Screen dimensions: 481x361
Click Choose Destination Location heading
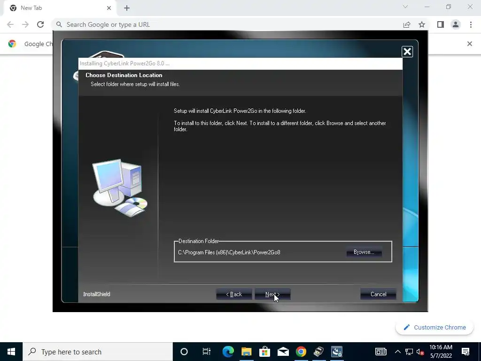click(124, 75)
